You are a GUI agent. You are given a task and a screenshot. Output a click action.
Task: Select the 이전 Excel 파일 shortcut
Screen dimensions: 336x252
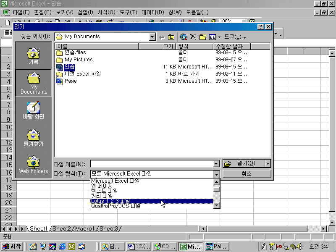point(83,74)
